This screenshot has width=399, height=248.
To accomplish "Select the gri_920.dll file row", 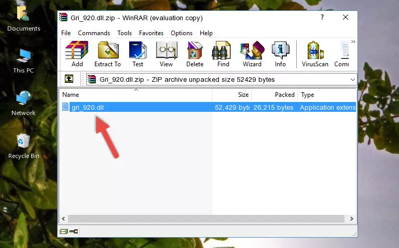I will tap(209, 107).
